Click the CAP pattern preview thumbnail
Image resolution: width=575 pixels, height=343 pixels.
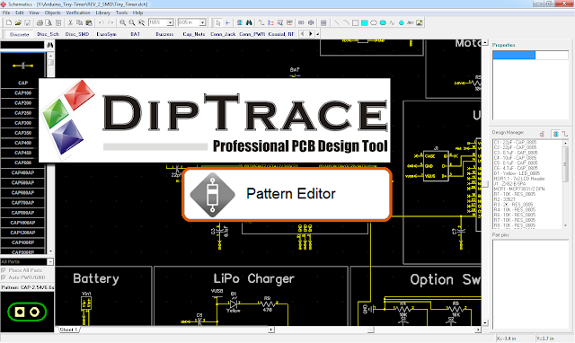pos(27,312)
